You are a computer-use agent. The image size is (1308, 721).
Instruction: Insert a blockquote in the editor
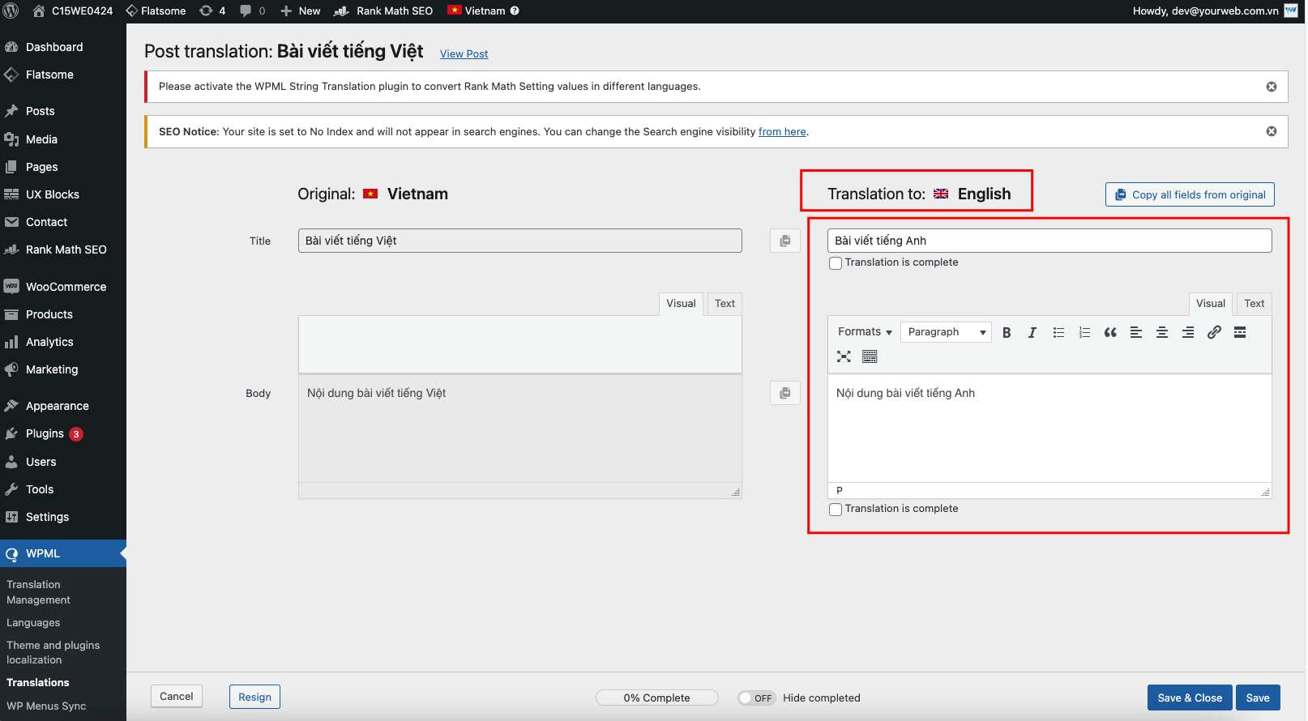pos(1110,332)
